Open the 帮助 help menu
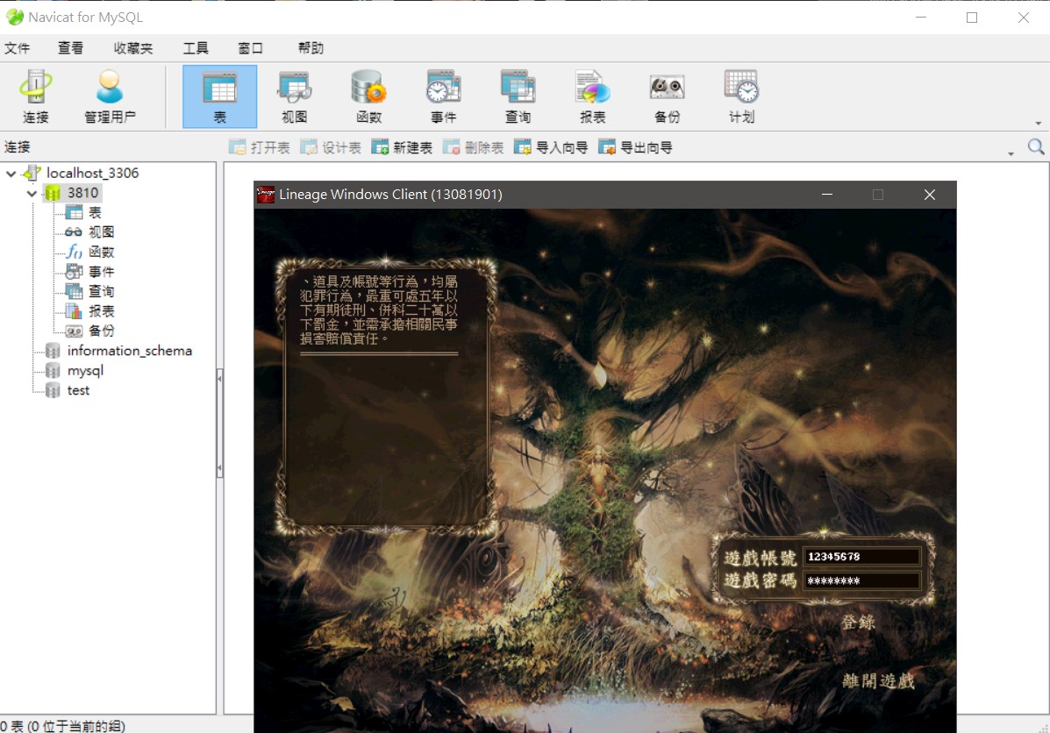The image size is (1050, 733). (x=311, y=48)
